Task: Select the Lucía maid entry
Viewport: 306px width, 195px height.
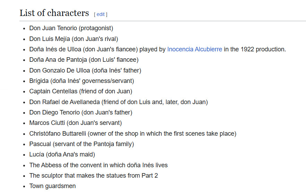Action: (62, 154)
